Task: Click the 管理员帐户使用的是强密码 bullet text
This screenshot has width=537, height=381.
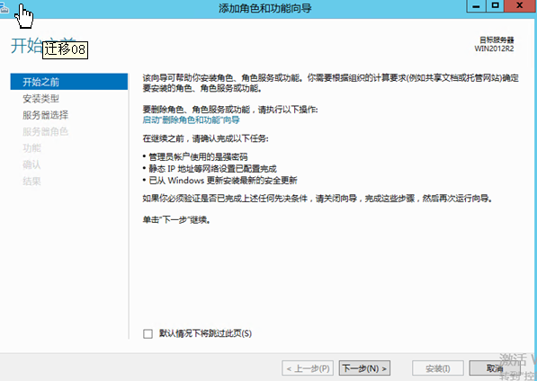Action: [198, 157]
